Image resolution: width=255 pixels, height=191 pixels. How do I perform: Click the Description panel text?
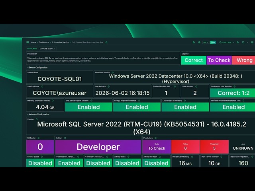[x=103, y=59]
